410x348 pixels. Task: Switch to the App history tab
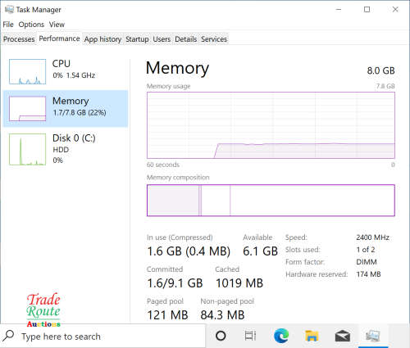[x=102, y=39]
